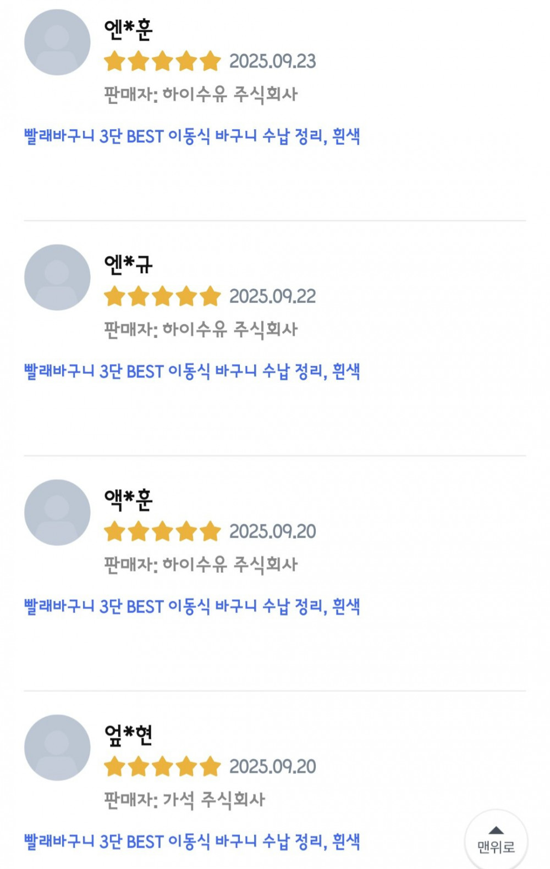Click the reviewer name 엔*훈
Image resolution: width=550 pixels, height=869 pixels.
(128, 29)
